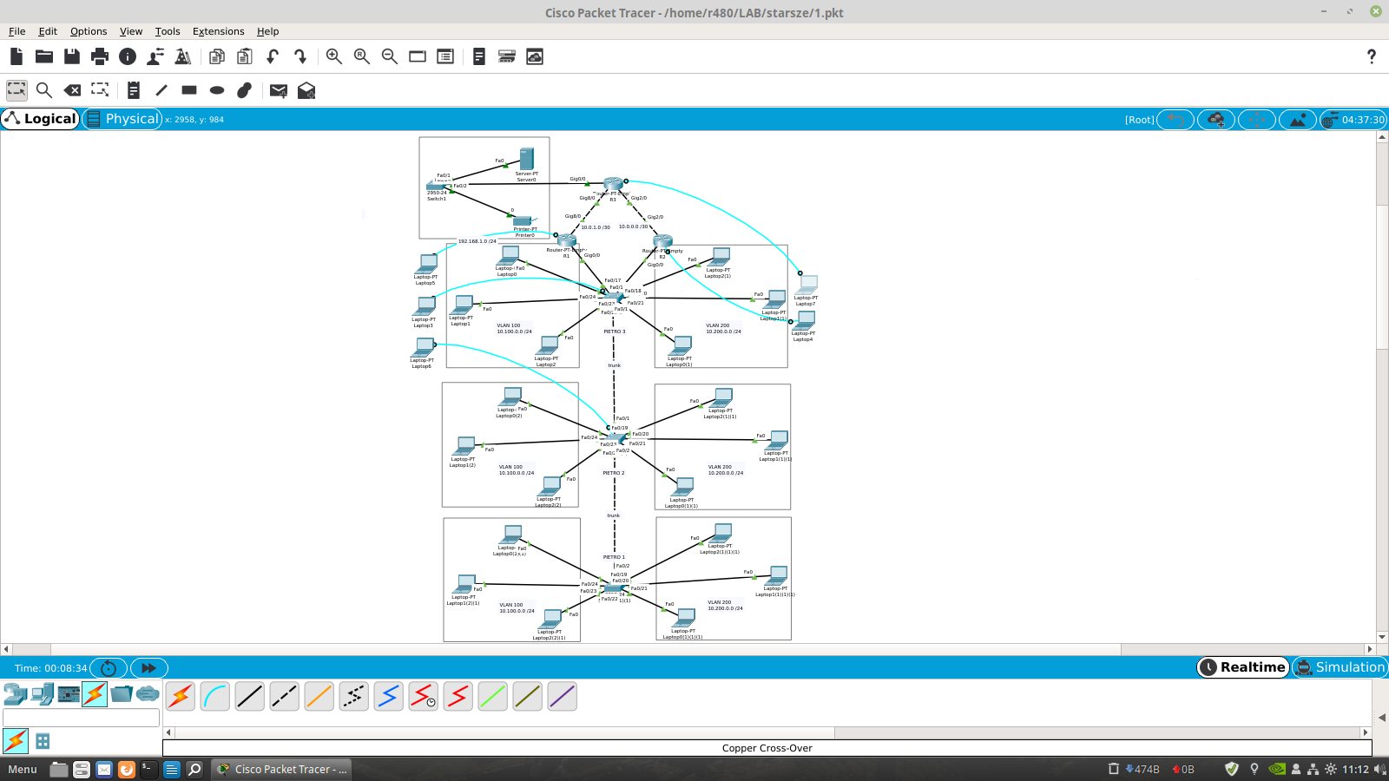1389x781 pixels.
Task: Click down arrow of workspace vertical scrollbar
Action: pyautogui.click(x=1382, y=637)
